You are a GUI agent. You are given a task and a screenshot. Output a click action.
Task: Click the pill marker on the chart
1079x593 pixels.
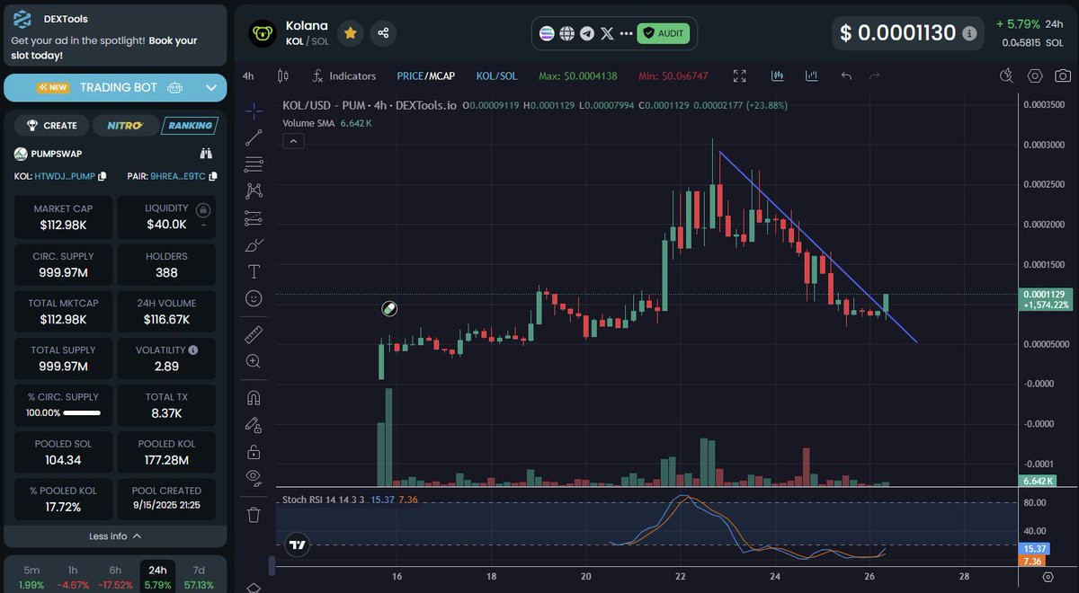click(x=388, y=308)
